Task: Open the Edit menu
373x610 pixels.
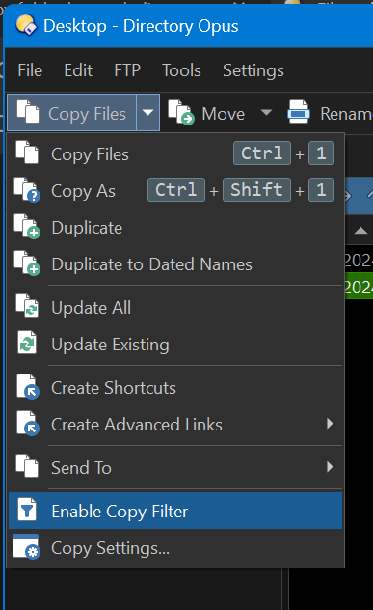Action: [78, 70]
